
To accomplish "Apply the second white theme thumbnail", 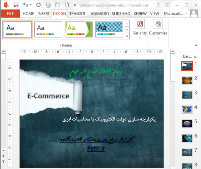I will pos(48,30).
